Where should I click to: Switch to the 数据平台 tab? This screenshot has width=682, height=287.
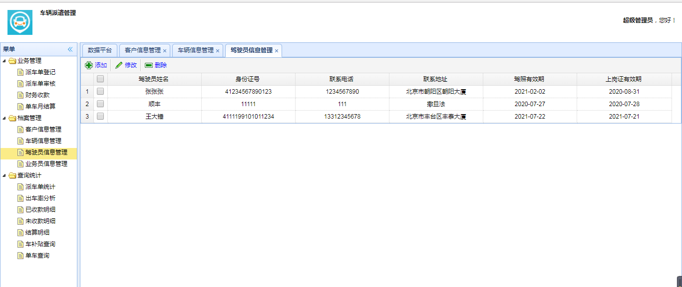(100, 50)
